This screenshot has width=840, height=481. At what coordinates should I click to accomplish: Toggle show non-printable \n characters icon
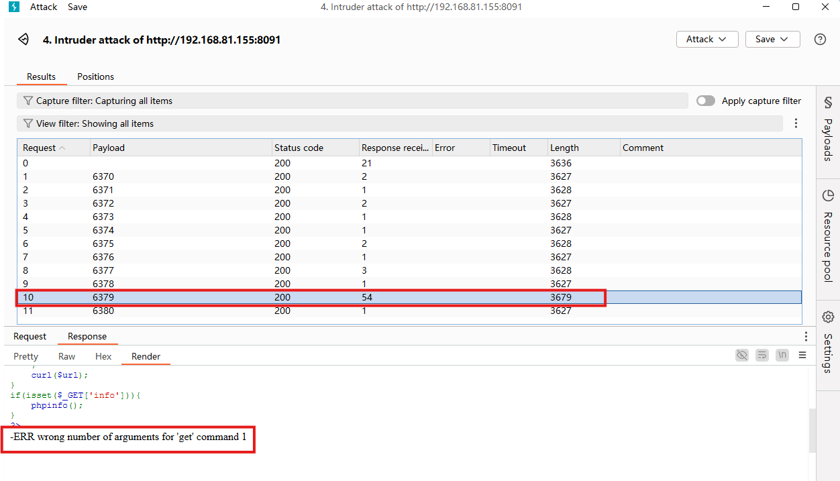pos(782,355)
